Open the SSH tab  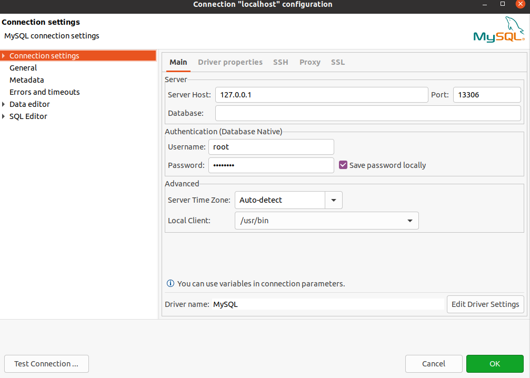[x=281, y=62]
